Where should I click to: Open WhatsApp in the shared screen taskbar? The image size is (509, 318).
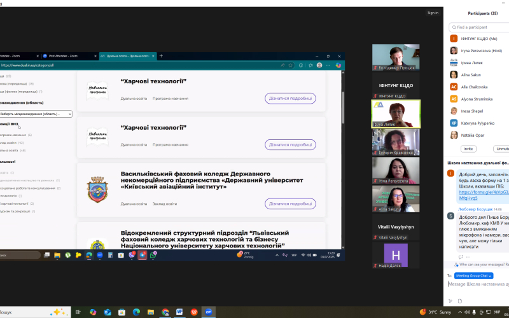click(x=153, y=255)
